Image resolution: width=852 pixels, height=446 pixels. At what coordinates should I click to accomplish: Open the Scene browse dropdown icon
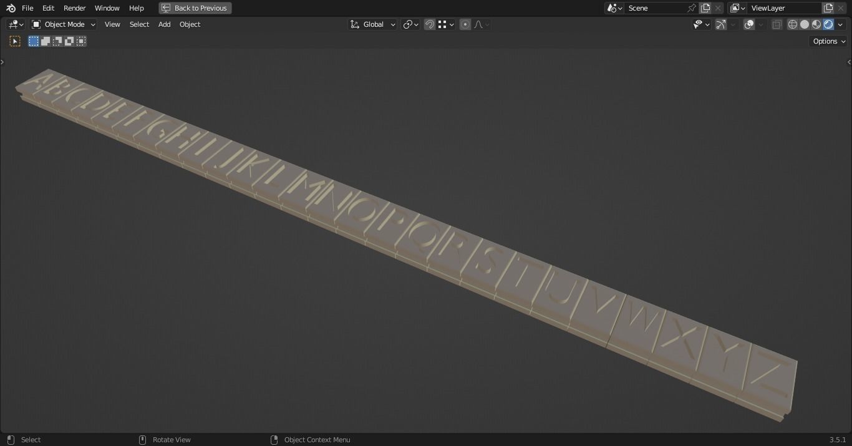(614, 8)
